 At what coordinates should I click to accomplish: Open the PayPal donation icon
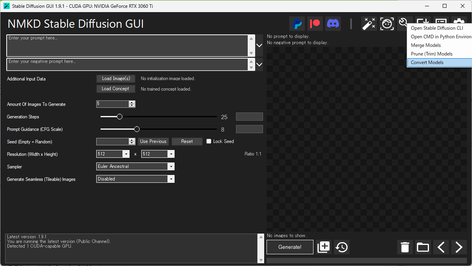[x=297, y=24]
